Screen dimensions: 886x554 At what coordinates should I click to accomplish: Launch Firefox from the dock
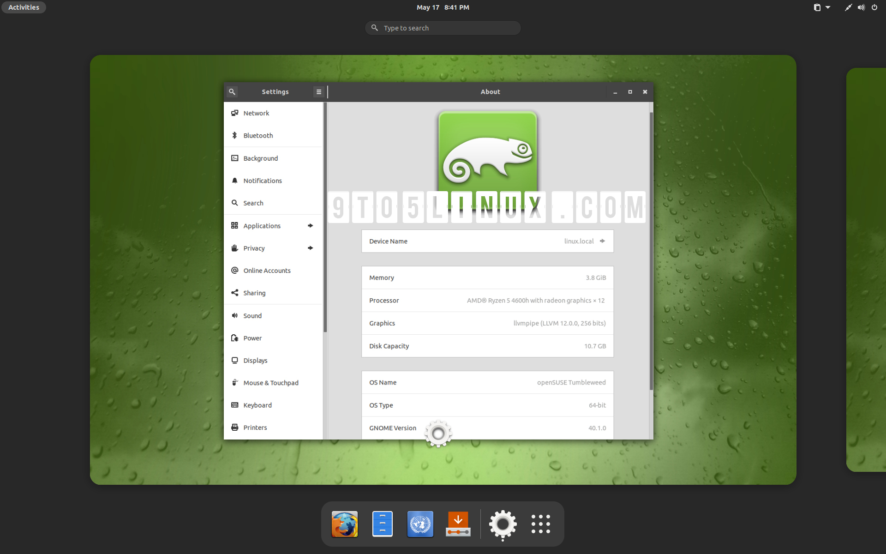coord(344,524)
